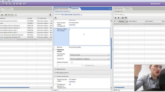The image size is (165, 92).
Task: Click the star column header in ads table
Action: click(x=115, y=21)
